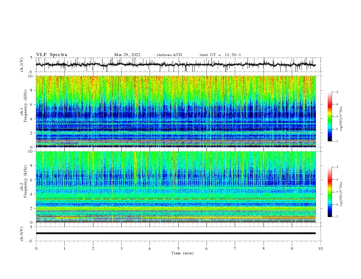Click the 'Time (min)' axis title

tap(182, 253)
